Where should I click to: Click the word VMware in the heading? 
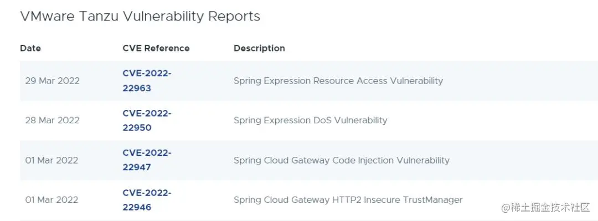pos(45,17)
